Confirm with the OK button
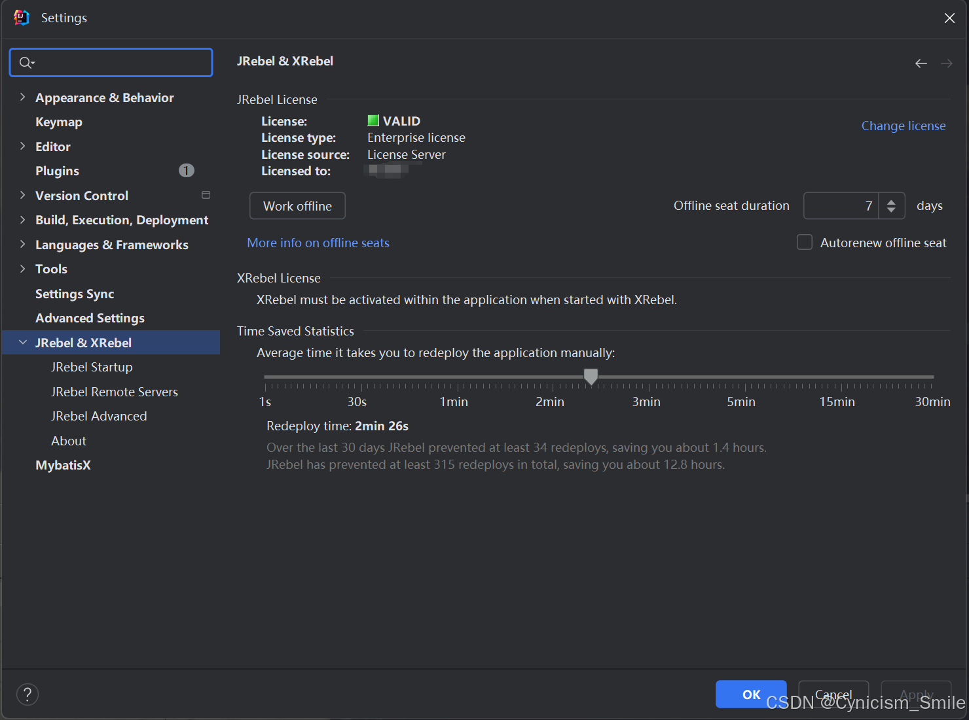Viewport: 969px width, 720px height. click(751, 694)
